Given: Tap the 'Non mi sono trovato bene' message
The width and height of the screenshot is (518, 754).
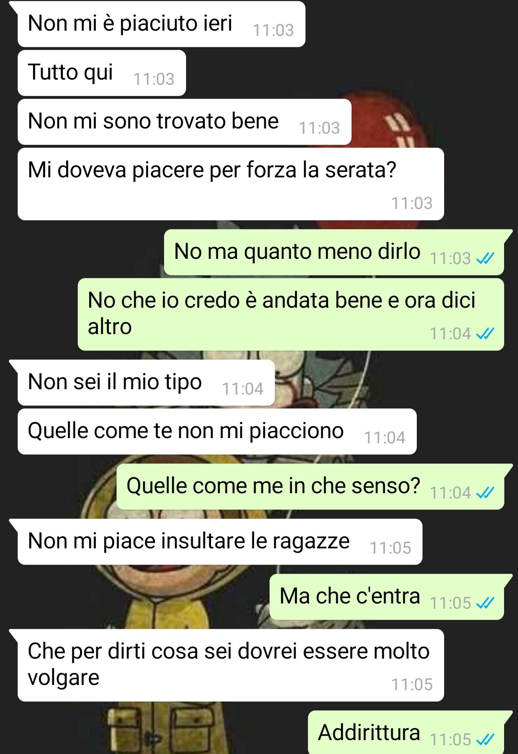Looking at the screenshot, I should pyautogui.click(x=185, y=122).
